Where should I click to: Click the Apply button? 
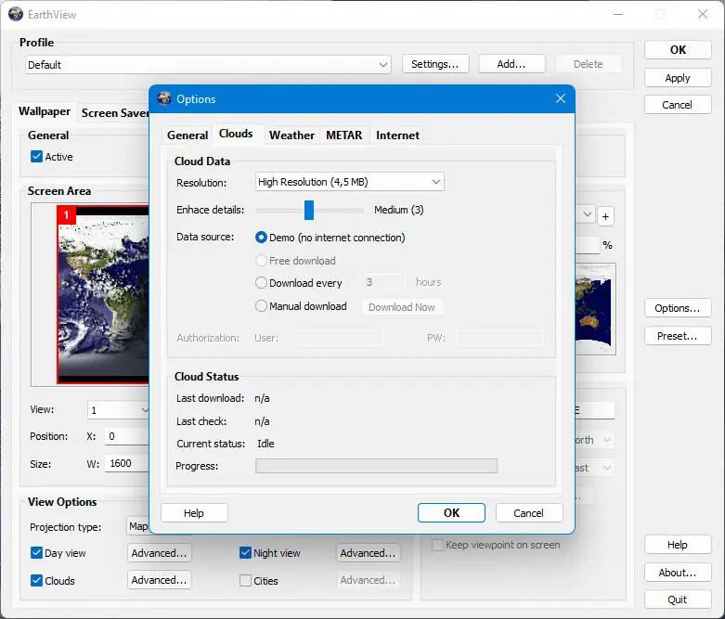tap(678, 78)
